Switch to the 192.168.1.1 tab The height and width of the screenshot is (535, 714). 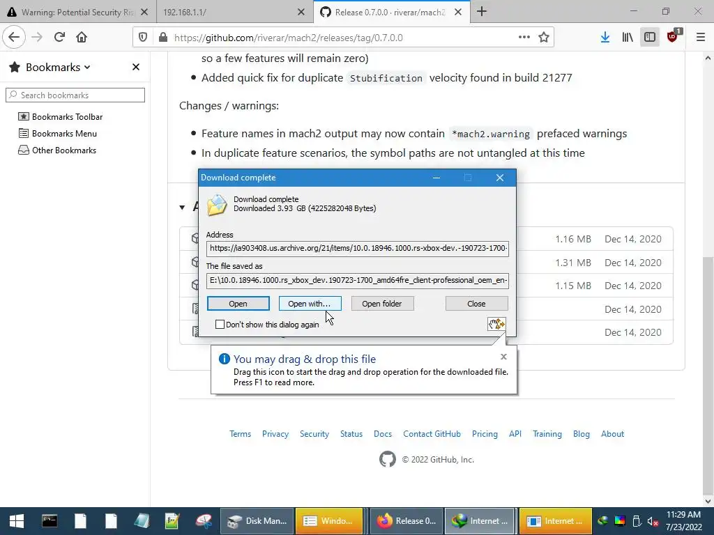[235, 13]
